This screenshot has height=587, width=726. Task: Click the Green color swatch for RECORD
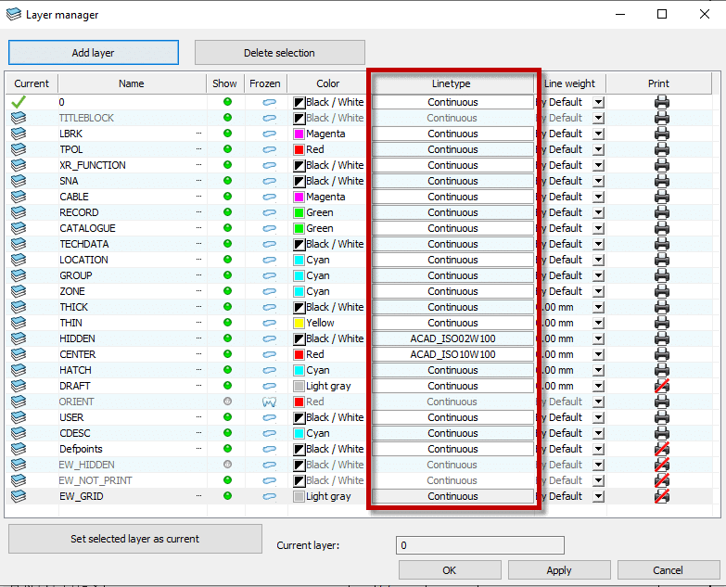299,212
